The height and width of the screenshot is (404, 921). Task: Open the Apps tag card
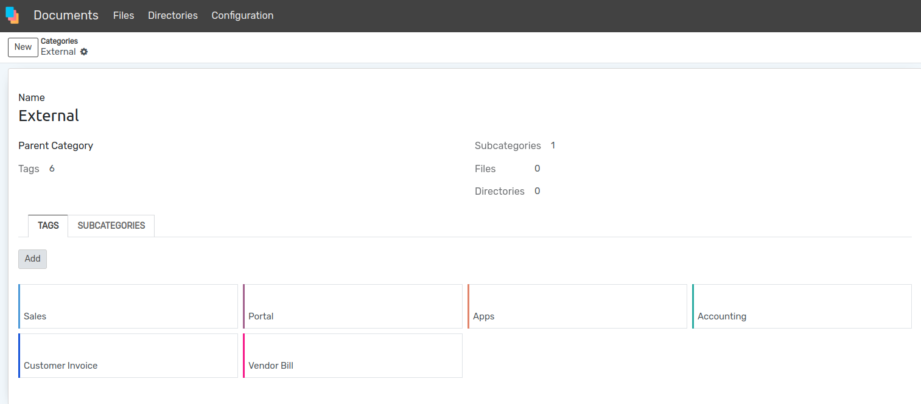pyautogui.click(x=577, y=307)
